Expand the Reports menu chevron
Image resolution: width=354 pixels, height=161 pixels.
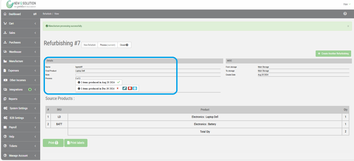35,99
